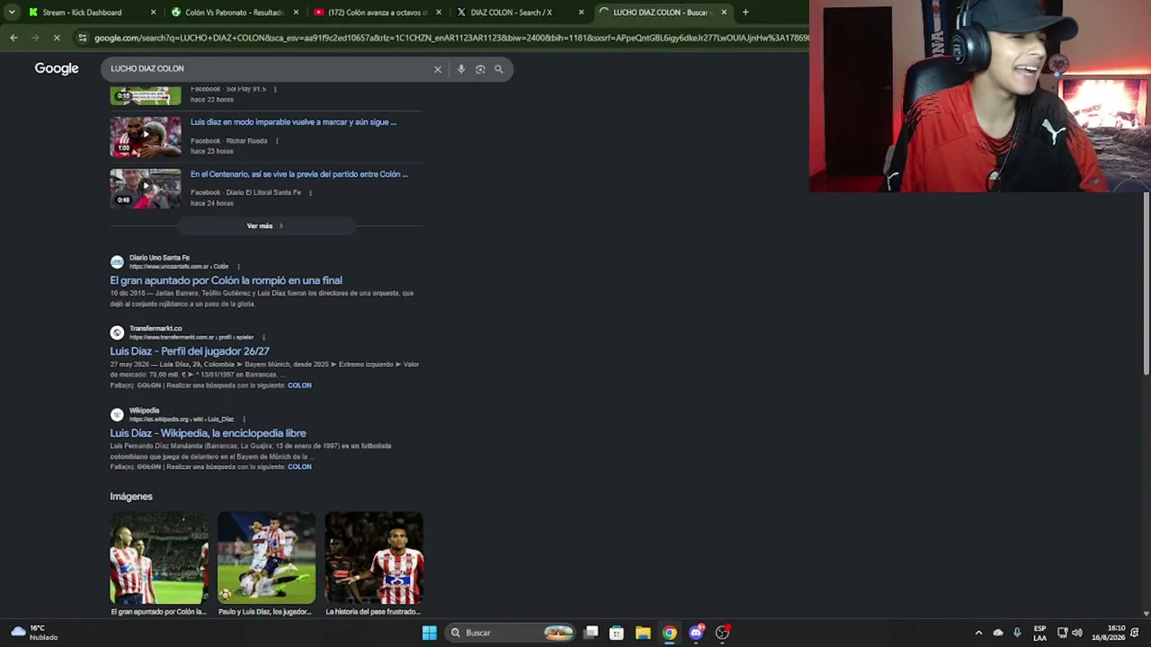Image resolution: width=1151 pixels, height=647 pixels.
Task: Open the tab search dropdown arrow
Action: coord(12,13)
